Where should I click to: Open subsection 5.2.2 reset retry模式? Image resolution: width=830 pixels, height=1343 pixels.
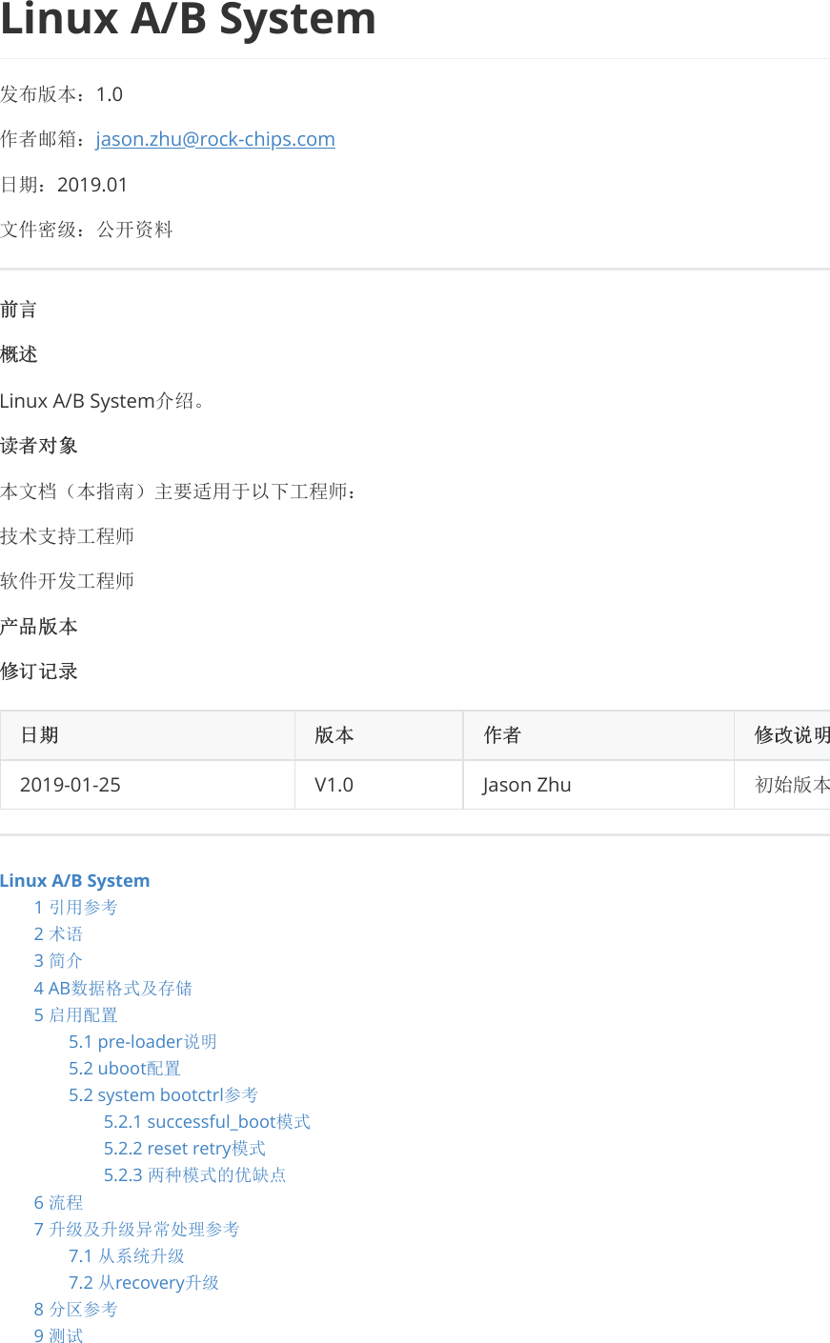[x=184, y=1148]
